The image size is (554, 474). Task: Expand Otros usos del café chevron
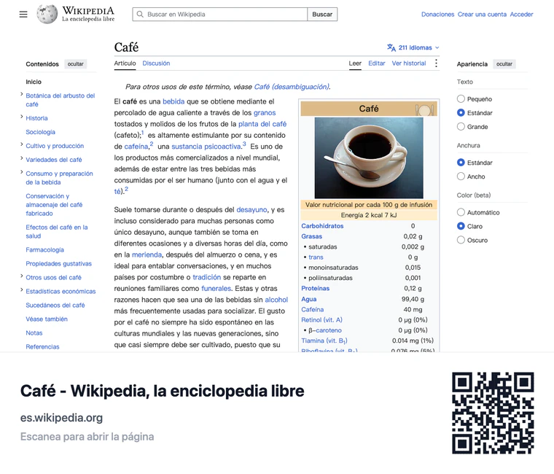pos(22,276)
